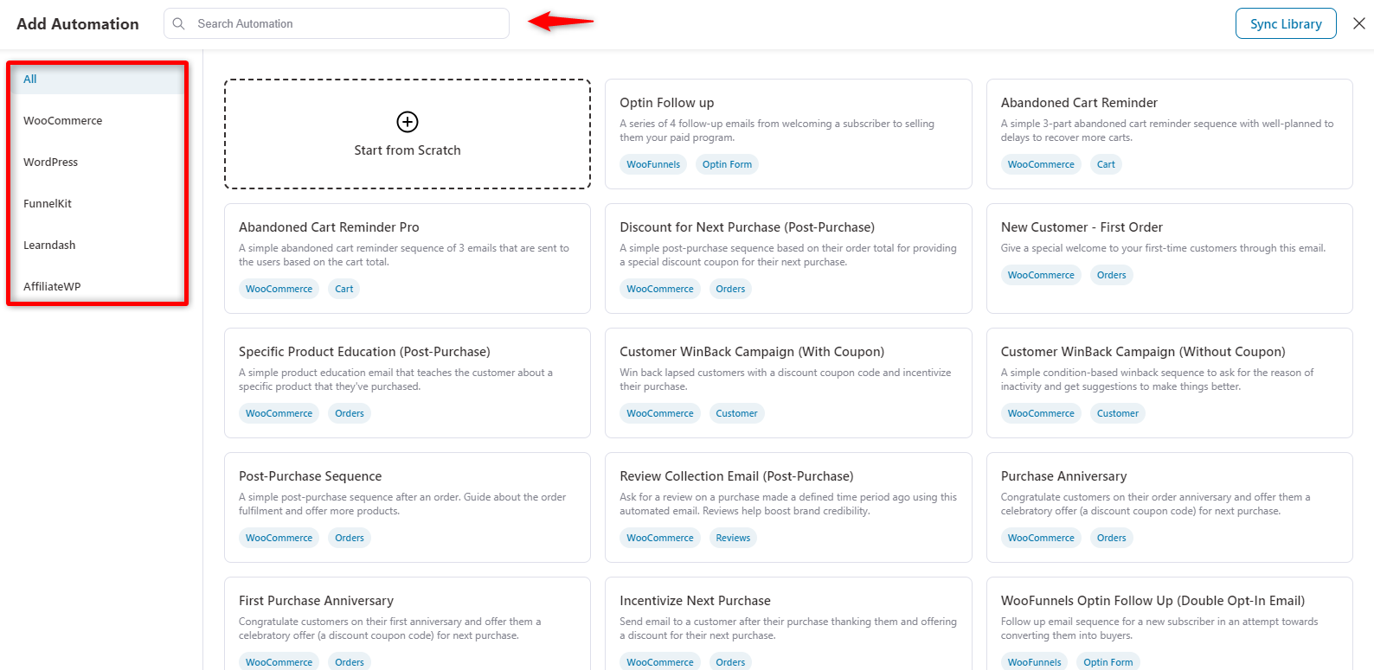Click WooCommerce tag on Abandoned Cart Reminder
The width and height of the screenshot is (1374, 670).
[1041, 164]
